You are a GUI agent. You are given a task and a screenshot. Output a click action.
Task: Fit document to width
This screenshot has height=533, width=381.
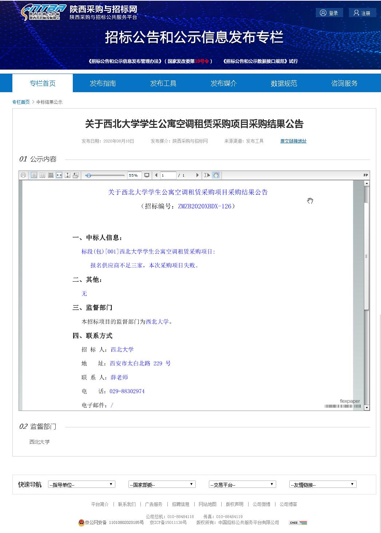59,175
